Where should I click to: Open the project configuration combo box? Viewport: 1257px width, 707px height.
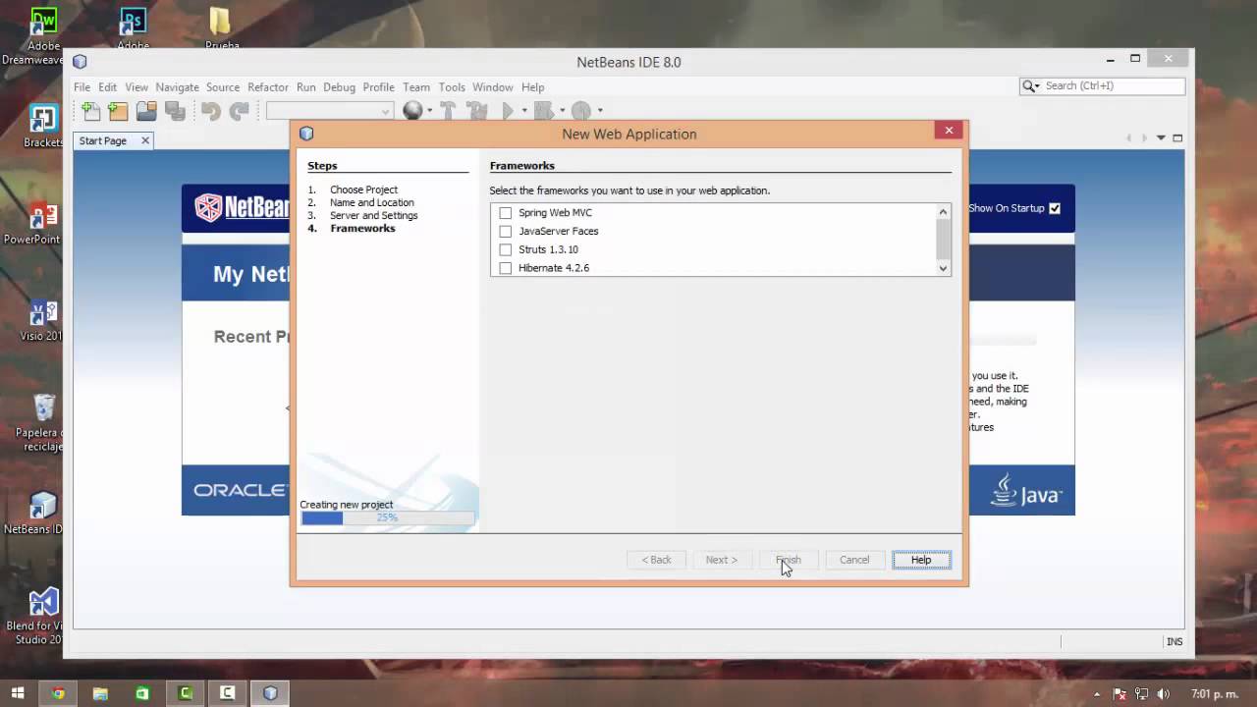point(330,111)
